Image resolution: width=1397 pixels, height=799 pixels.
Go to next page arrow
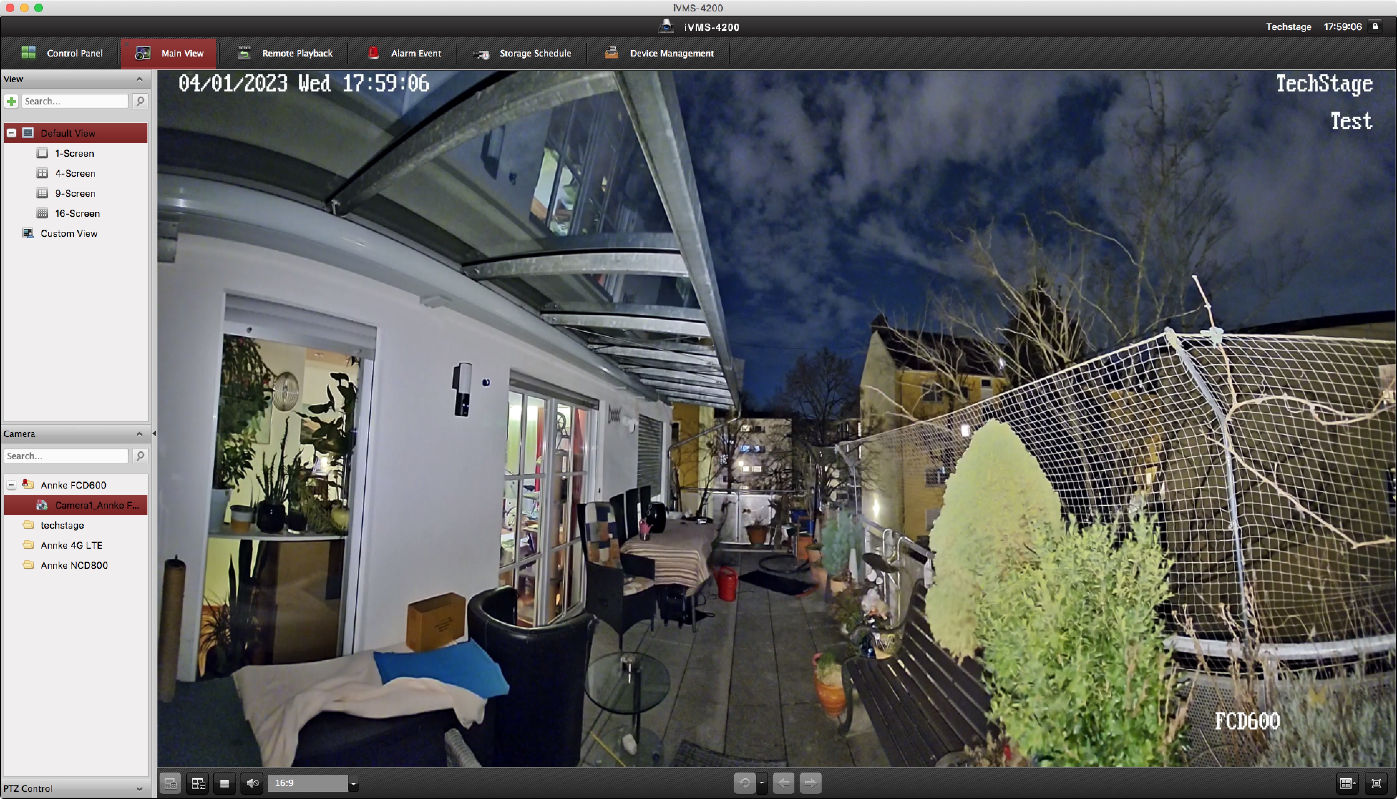tap(811, 783)
